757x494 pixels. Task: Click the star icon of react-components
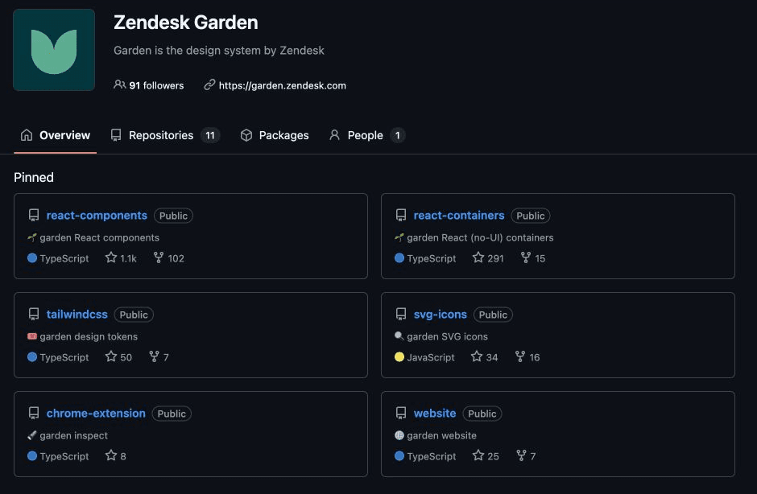(x=111, y=257)
